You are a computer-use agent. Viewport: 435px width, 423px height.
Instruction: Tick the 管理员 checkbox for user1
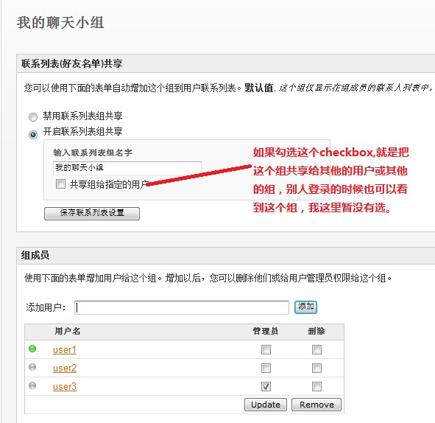click(266, 350)
